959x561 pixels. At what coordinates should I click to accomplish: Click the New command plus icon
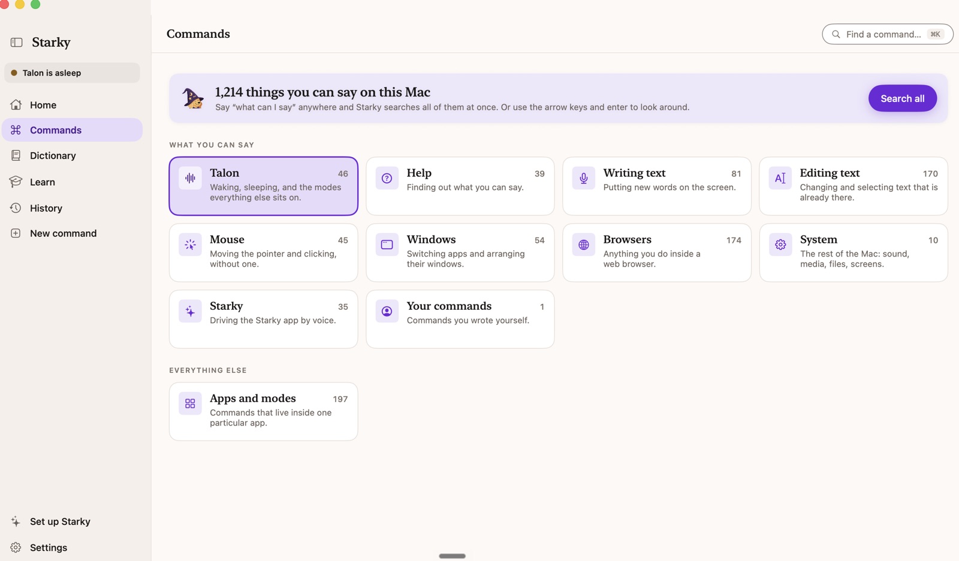(x=16, y=233)
